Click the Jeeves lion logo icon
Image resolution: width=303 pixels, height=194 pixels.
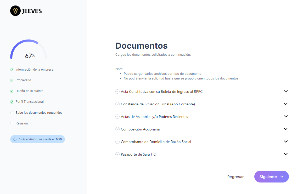pyautogui.click(x=15, y=11)
